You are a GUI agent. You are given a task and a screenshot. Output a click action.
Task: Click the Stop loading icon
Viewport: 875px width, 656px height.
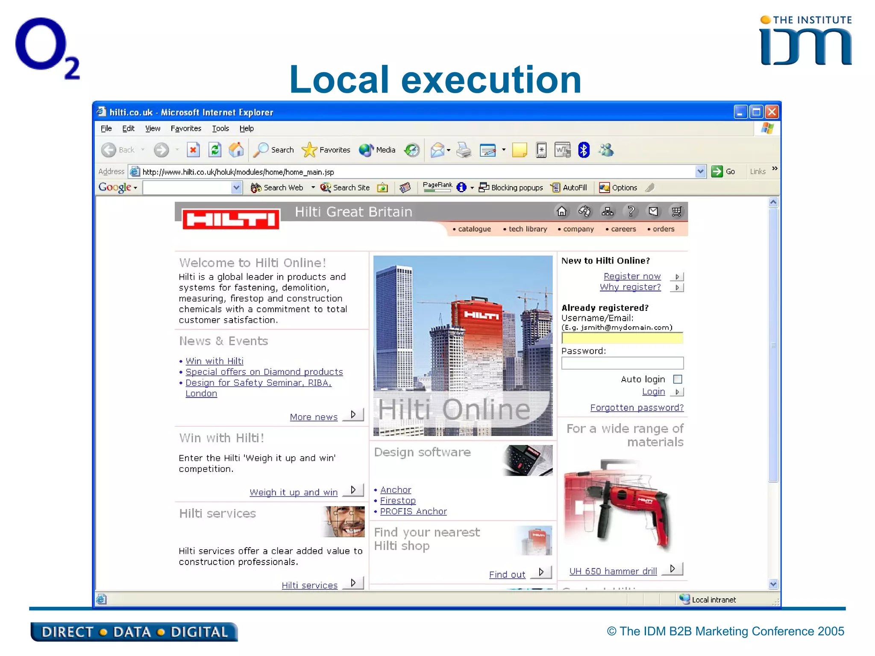click(x=193, y=150)
